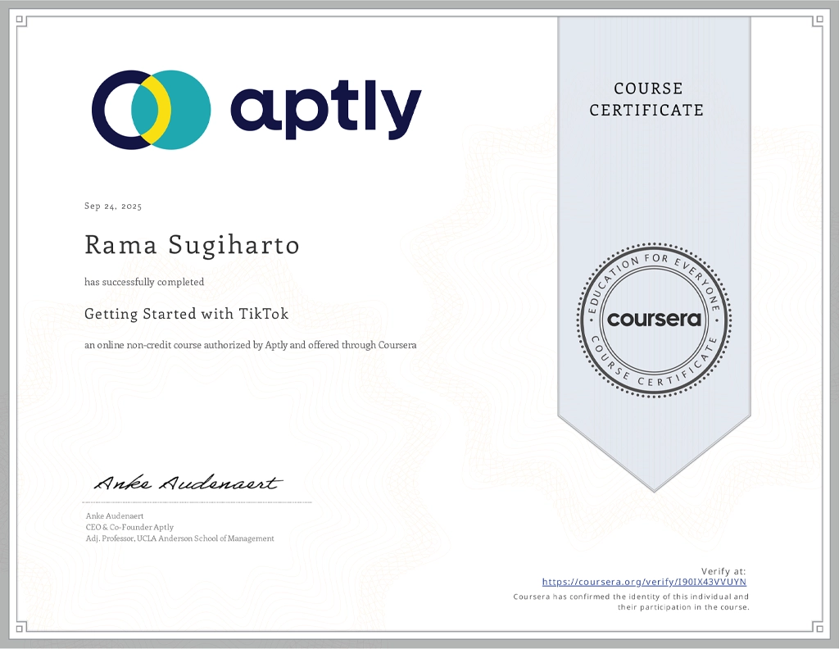
Task: Click the 'has successfully completed' text
Action: pyautogui.click(x=144, y=282)
